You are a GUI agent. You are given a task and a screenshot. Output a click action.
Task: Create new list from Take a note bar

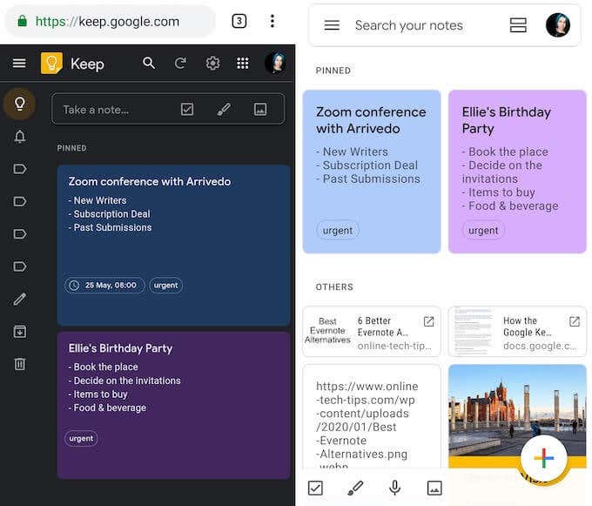click(x=187, y=110)
